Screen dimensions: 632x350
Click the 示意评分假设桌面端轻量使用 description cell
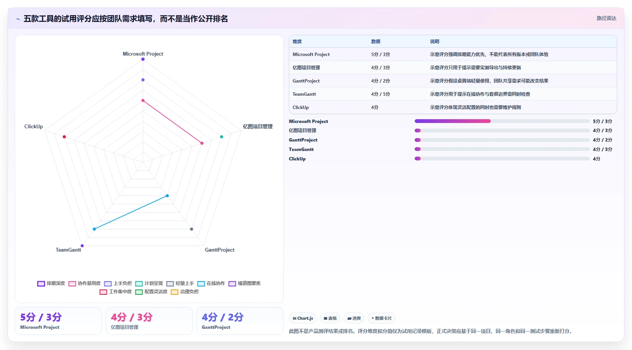tap(489, 81)
